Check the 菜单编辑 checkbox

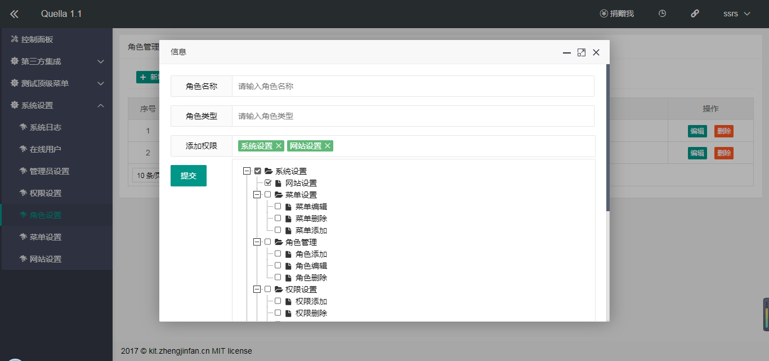pos(278,206)
